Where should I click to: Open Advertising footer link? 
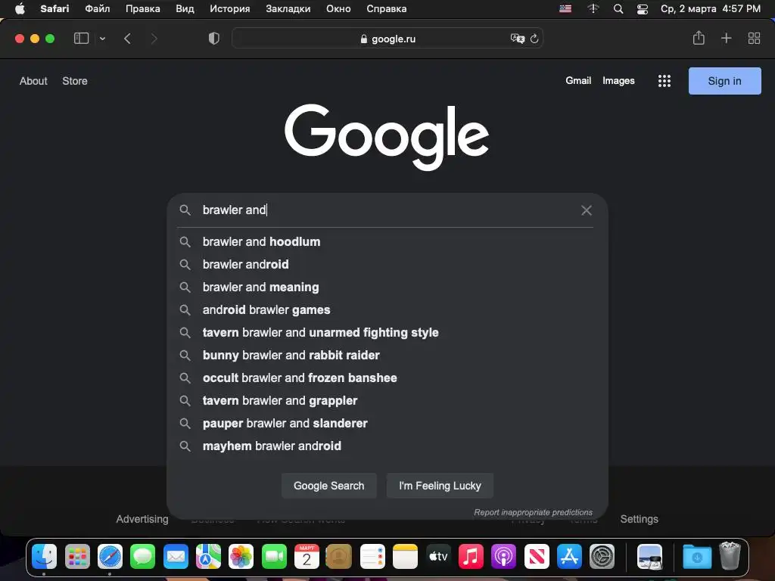[142, 519]
